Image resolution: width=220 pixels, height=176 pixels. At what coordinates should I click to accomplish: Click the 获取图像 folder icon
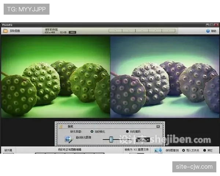coord(5,31)
